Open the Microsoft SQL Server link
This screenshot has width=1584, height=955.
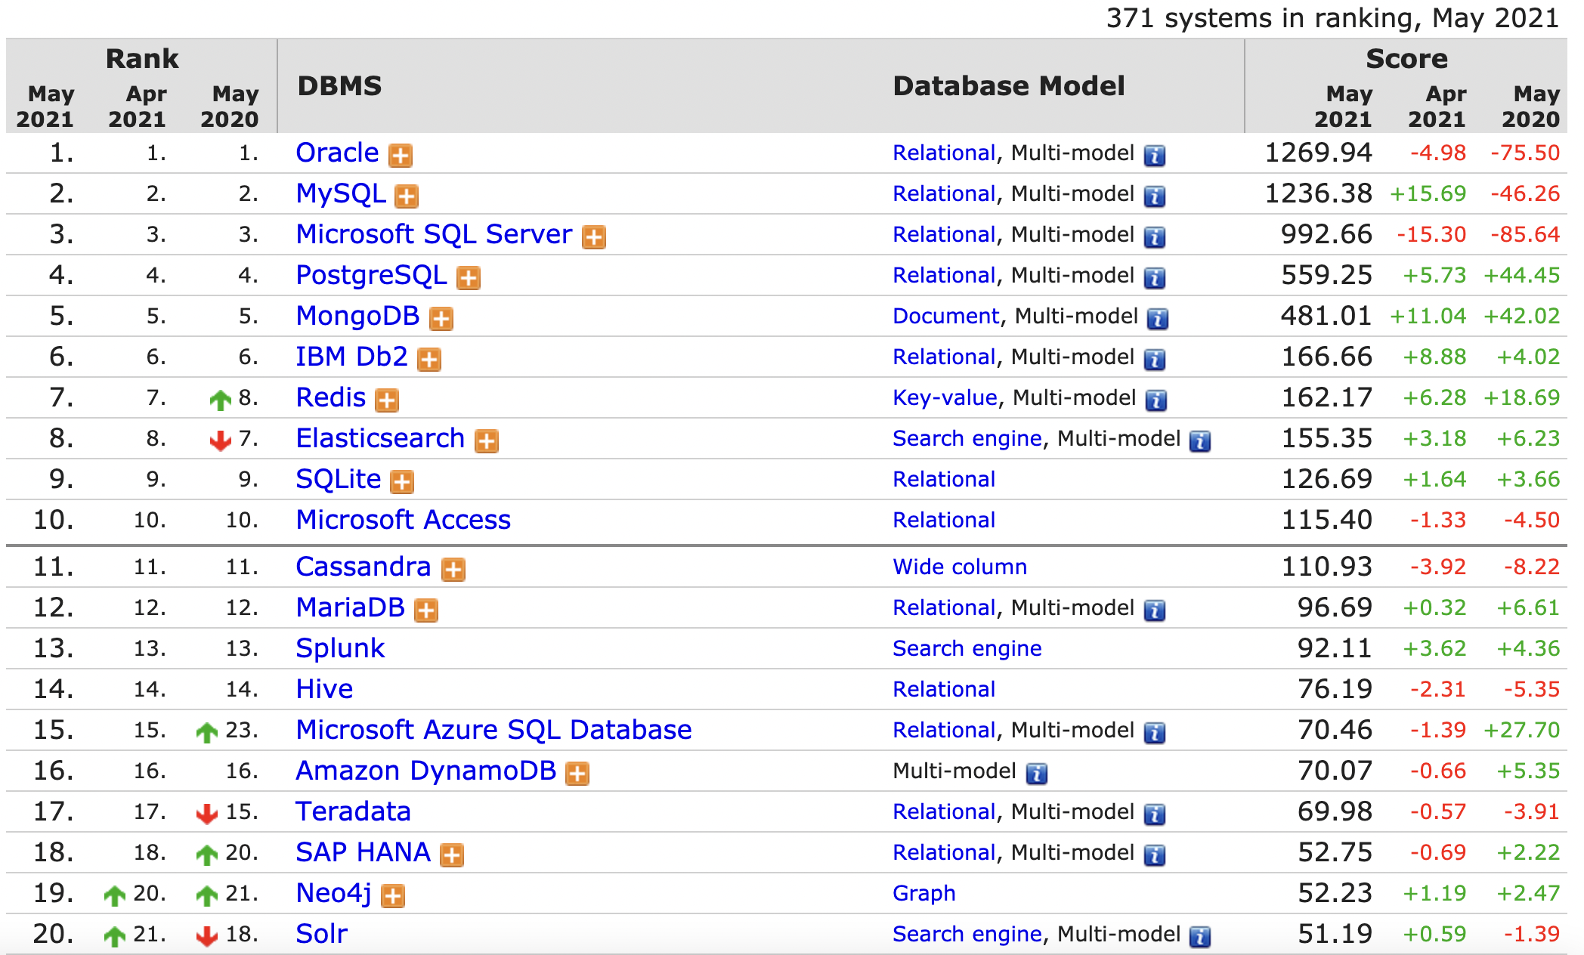[434, 234]
